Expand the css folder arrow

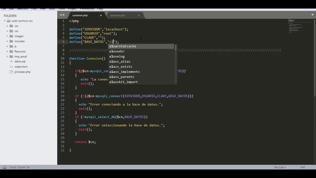[x=7, y=26]
